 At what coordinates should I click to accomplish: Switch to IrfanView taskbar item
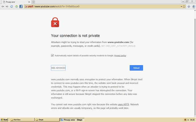coord(22,120)
